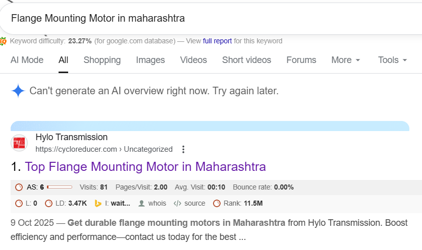Image resolution: width=422 pixels, height=250 pixels.
Task: Click the blue AI overview sparkle icon
Action: pos(18,91)
